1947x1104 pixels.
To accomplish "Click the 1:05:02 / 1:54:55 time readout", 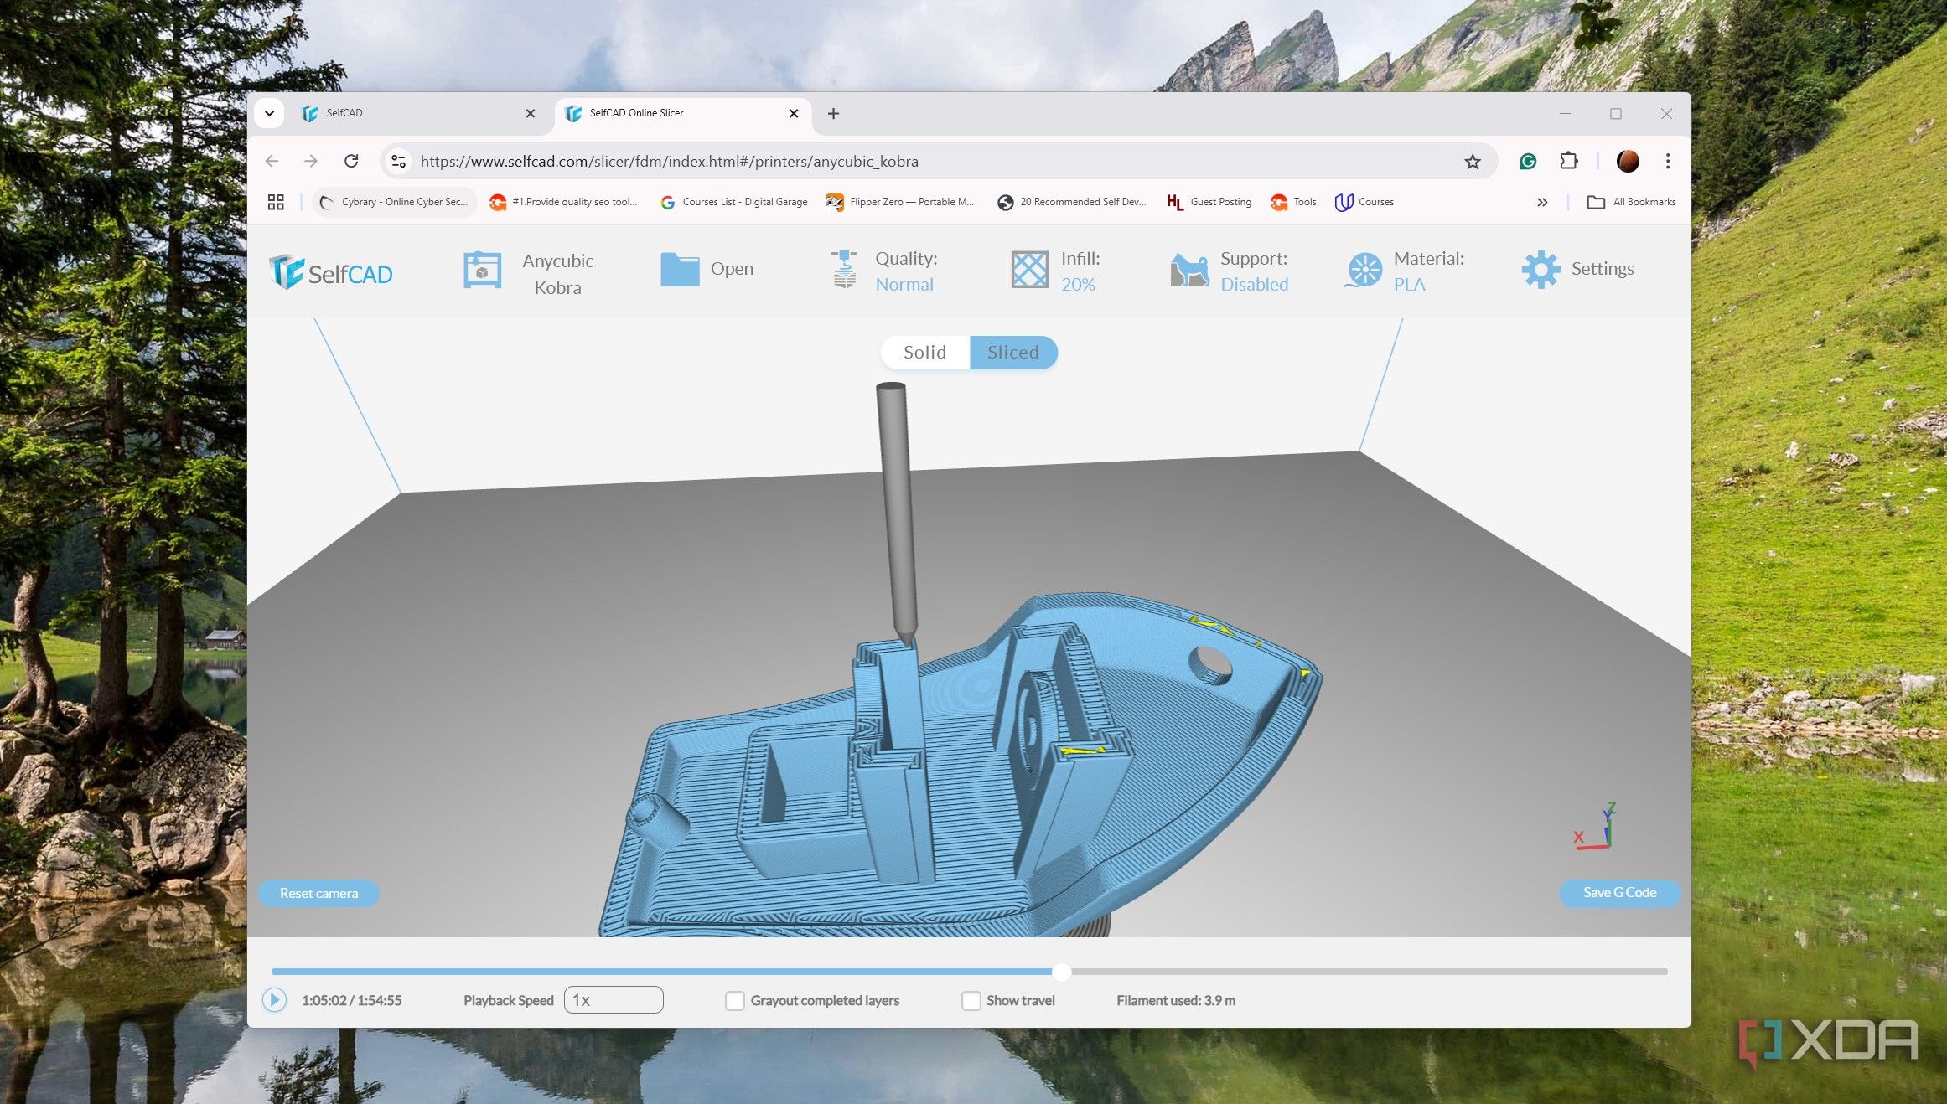I will click(351, 1000).
